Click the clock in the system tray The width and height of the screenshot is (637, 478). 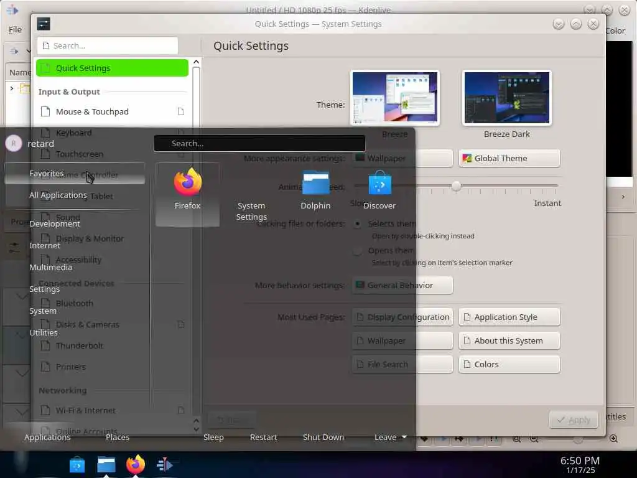tap(580, 465)
